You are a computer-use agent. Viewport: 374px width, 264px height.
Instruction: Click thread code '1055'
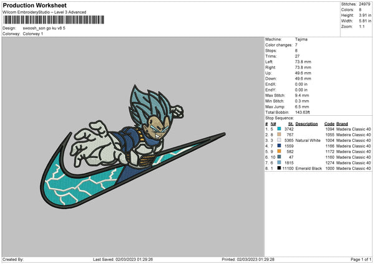coord(330,135)
